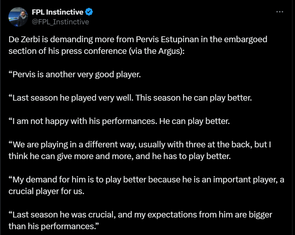This screenshot has height=235, width=295.
Task: Click the phrase "crucial player for us."
Action: (46, 191)
